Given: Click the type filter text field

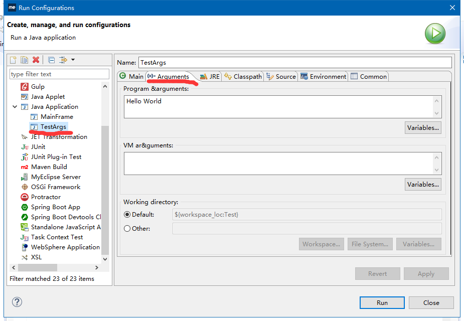Looking at the screenshot, I should (x=60, y=74).
